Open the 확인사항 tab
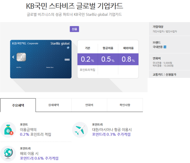This screenshot has width=190, height=163. pos(125,105)
